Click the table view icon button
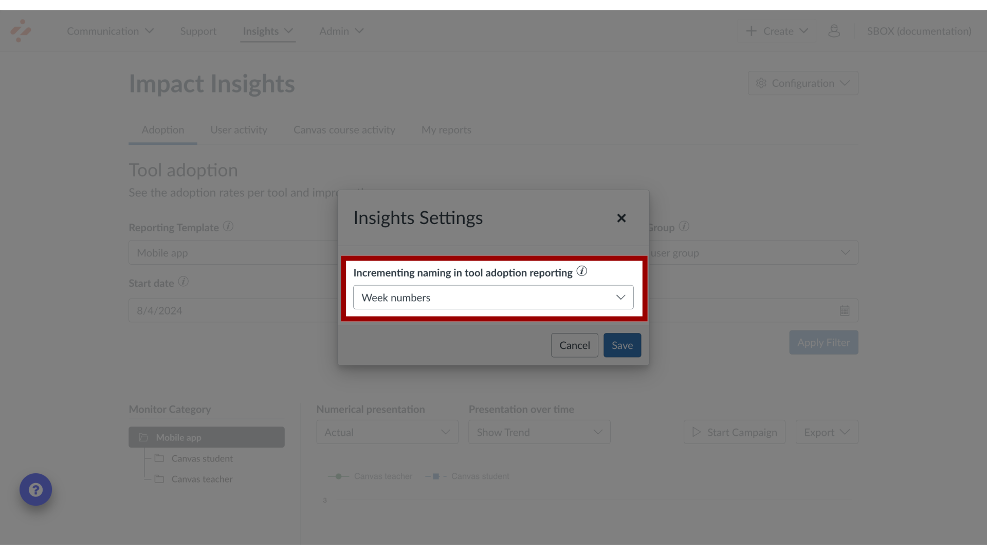This screenshot has height=555, width=987. coord(844,310)
